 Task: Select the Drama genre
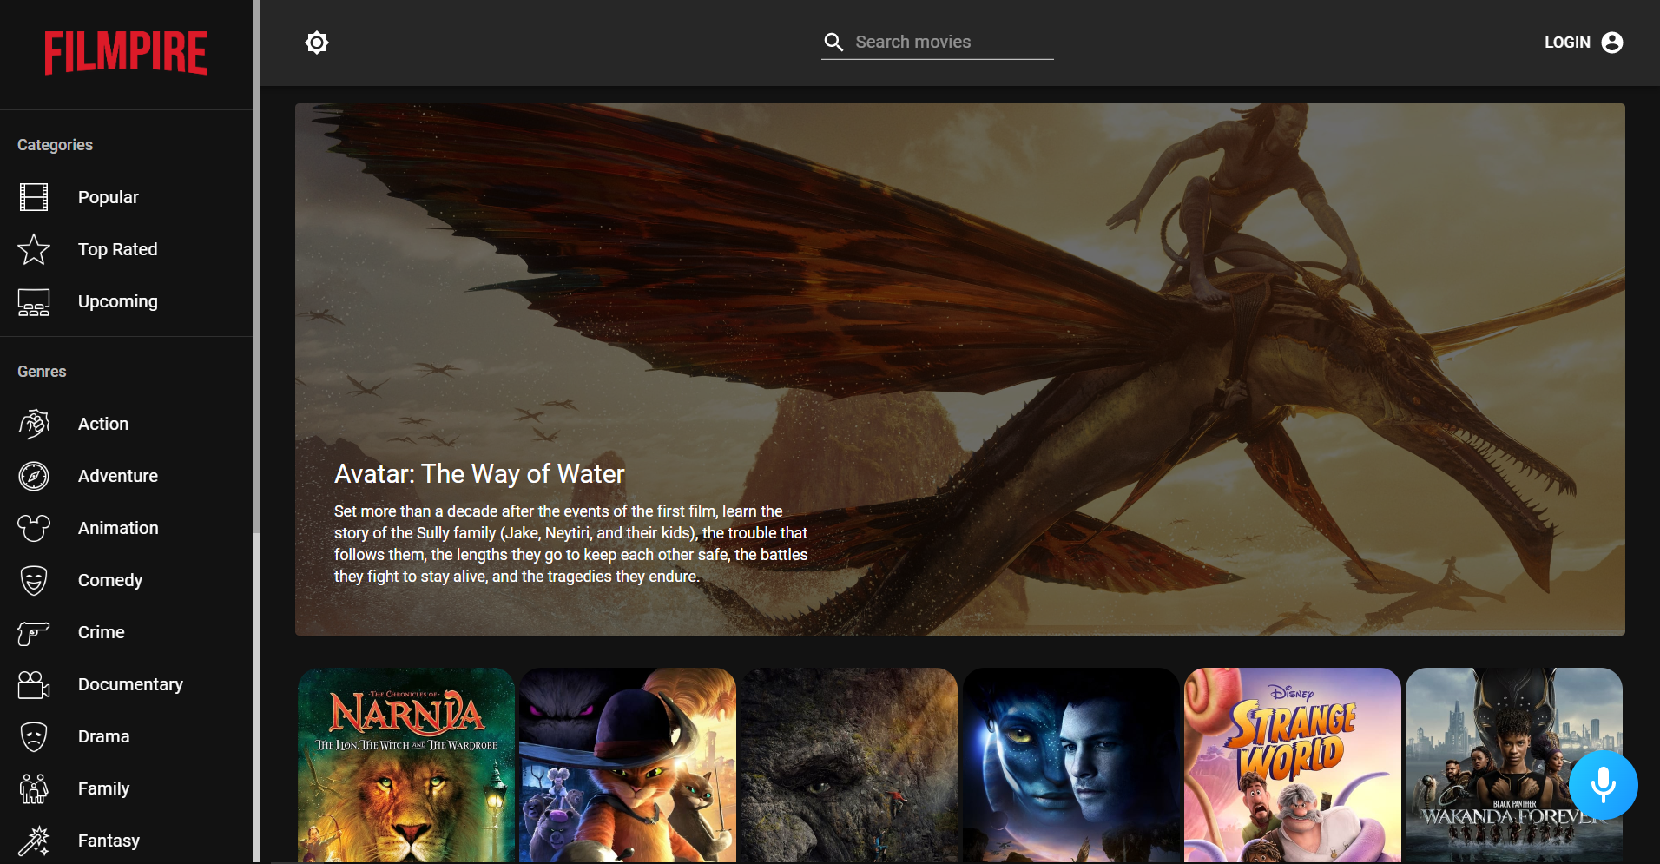tap(126, 736)
